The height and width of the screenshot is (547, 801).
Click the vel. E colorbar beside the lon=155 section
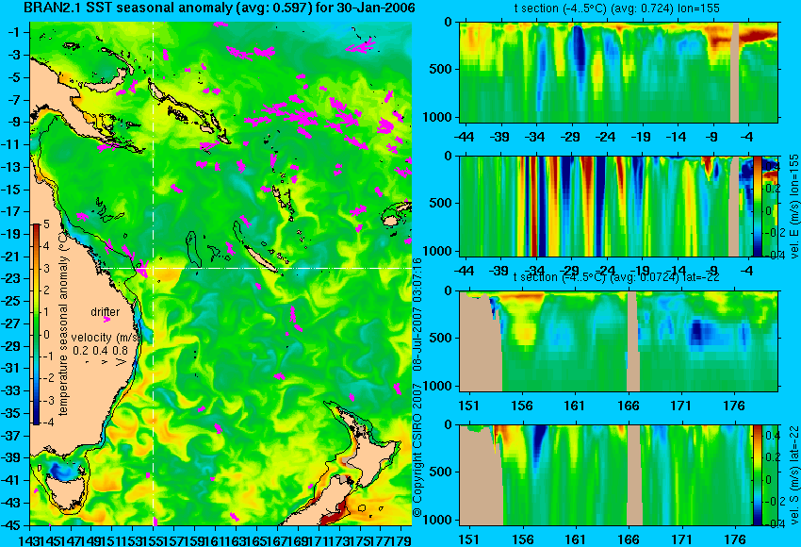point(757,206)
